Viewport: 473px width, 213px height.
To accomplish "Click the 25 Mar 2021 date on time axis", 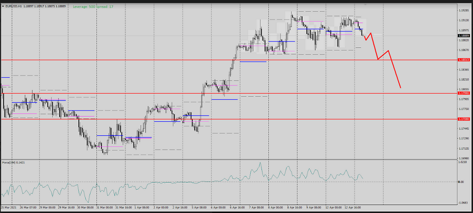I will click(9, 207).
